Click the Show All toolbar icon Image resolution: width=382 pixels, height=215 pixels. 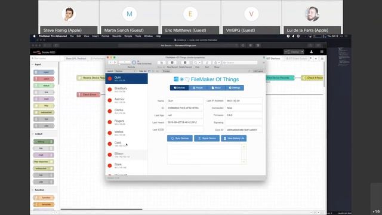click(161, 63)
